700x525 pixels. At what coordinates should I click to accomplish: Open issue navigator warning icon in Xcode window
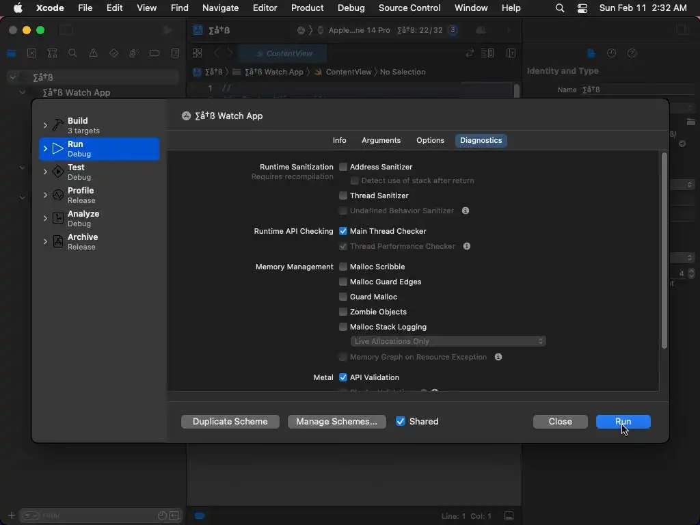tap(93, 53)
